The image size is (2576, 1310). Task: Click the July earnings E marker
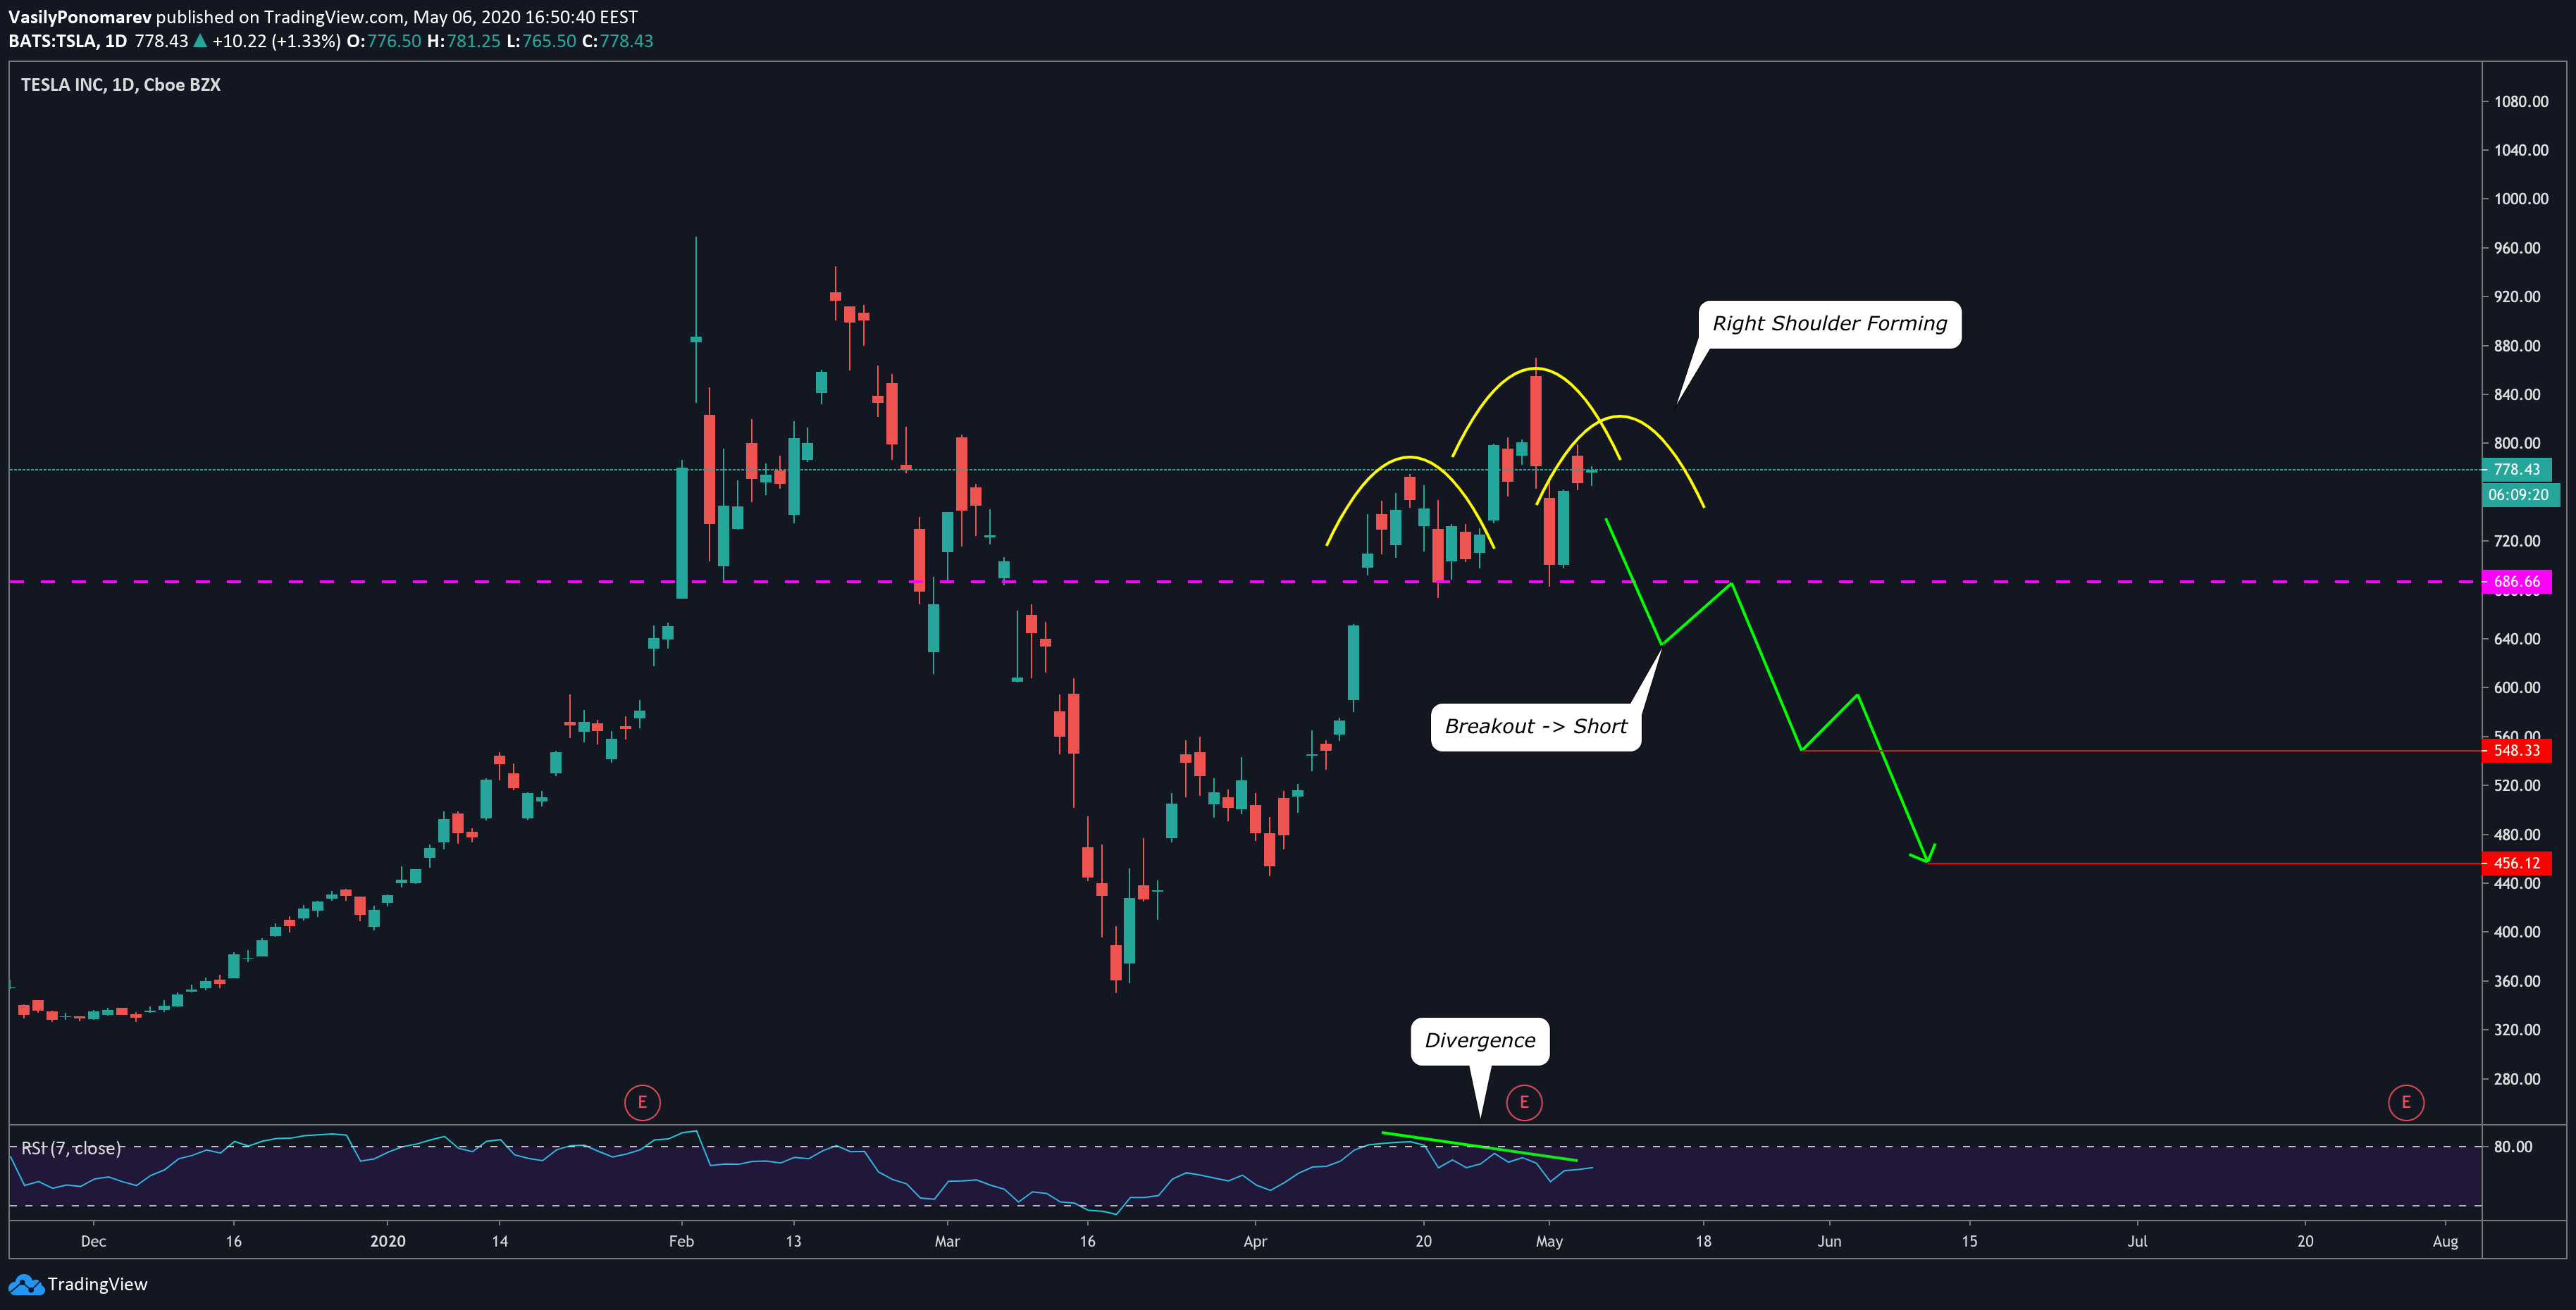[x=2406, y=1102]
